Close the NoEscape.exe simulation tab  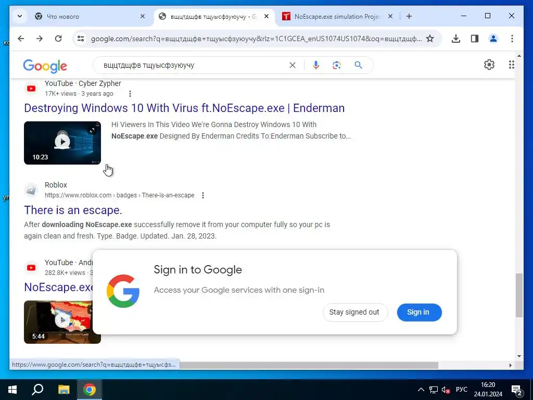tap(390, 16)
